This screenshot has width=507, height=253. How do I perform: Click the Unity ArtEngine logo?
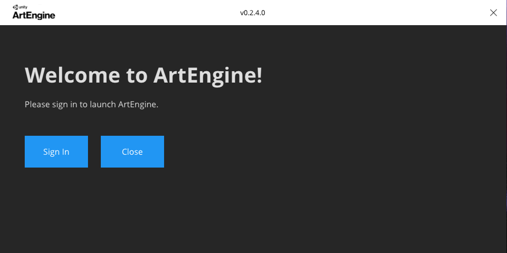[34, 13]
